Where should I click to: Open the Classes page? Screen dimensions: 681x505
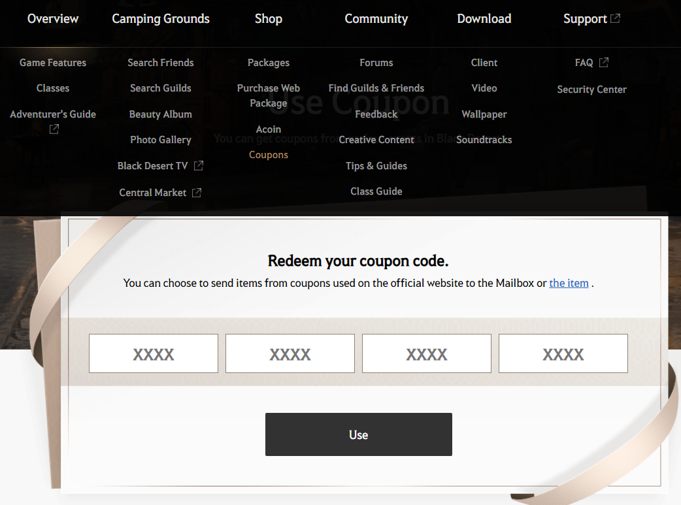[x=53, y=88]
